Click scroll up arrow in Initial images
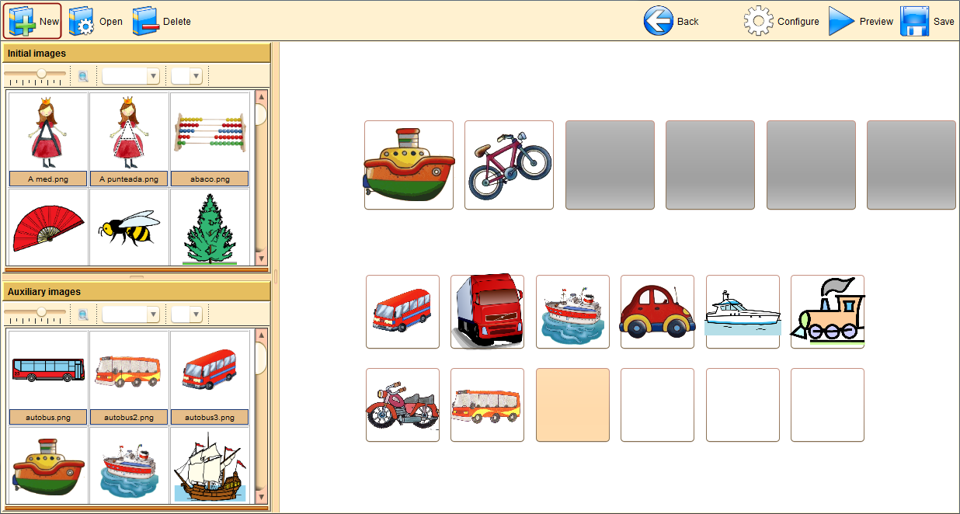The width and height of the screenshot is (960, 514). tap(261, 97)
